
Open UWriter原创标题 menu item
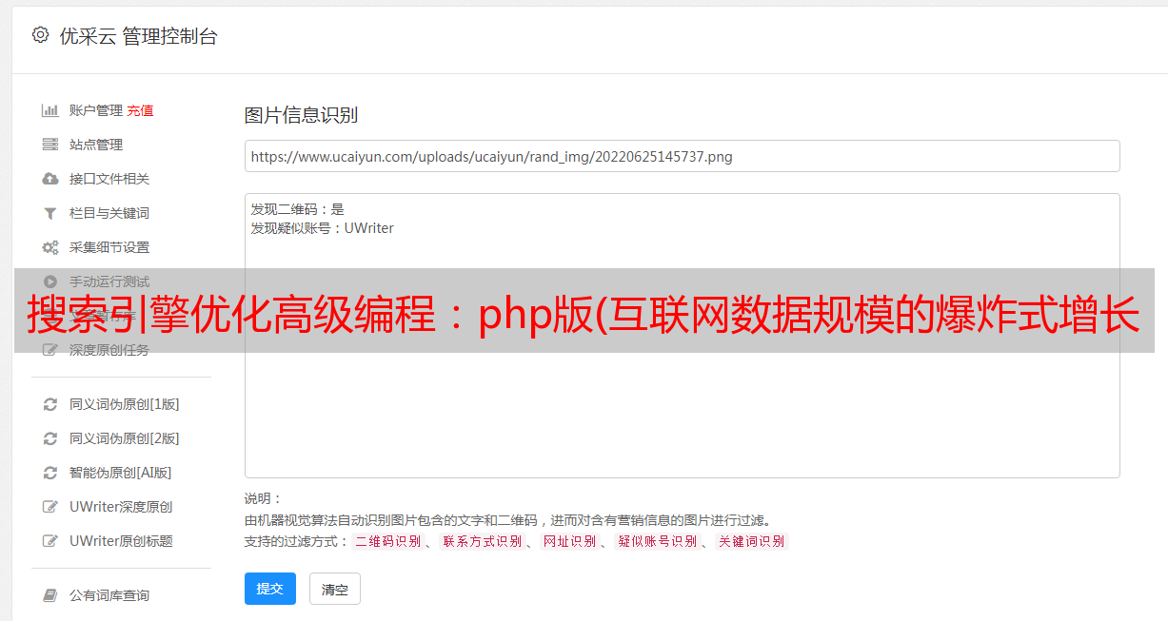pyautogui.click(x=121, y=541)
